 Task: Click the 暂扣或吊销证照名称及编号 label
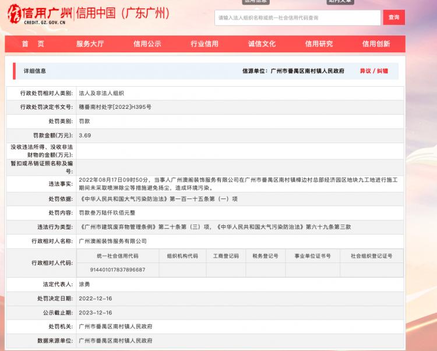[42, 167]
